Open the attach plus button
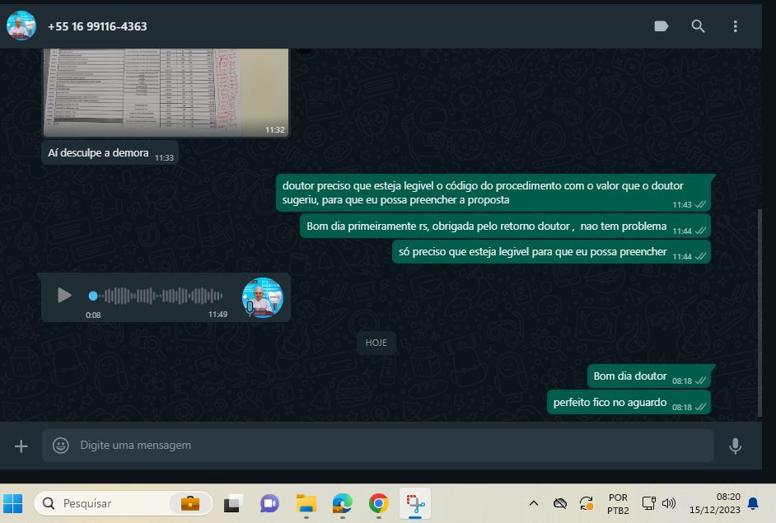Image resolution: width=776 pixels, height=523 pixels. pyautogui.click(x=21, y=446)
